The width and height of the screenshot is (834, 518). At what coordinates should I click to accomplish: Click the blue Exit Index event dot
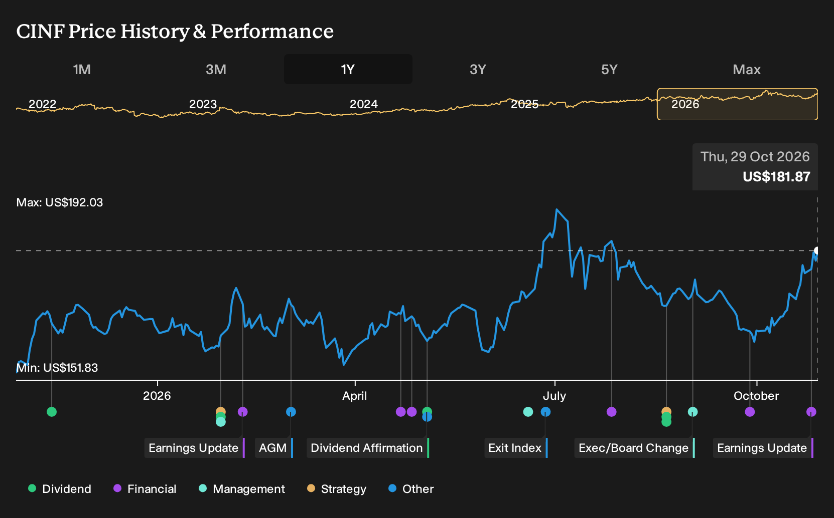tap(545, 412)
